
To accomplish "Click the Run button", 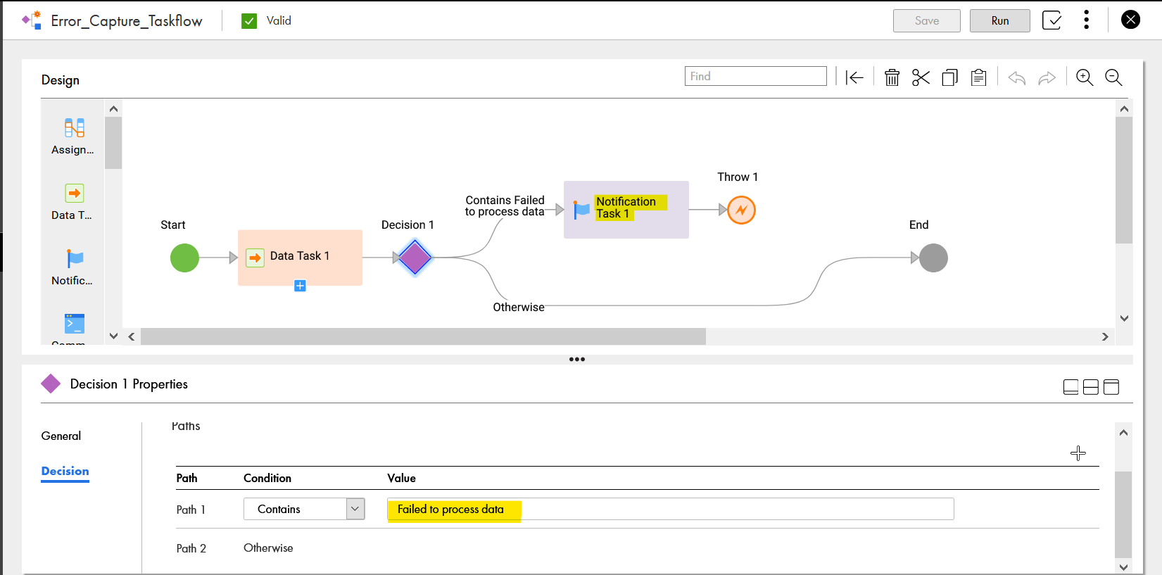I will click(x=1000, y=20).
